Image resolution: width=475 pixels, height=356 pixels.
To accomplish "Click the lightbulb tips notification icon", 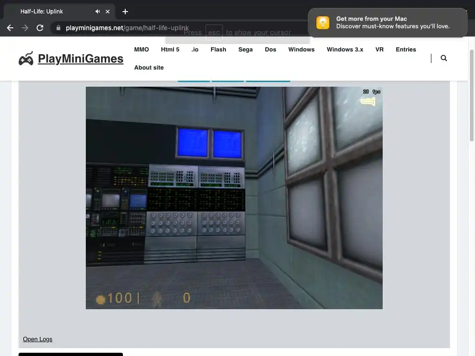I will [x=323, y=23].
